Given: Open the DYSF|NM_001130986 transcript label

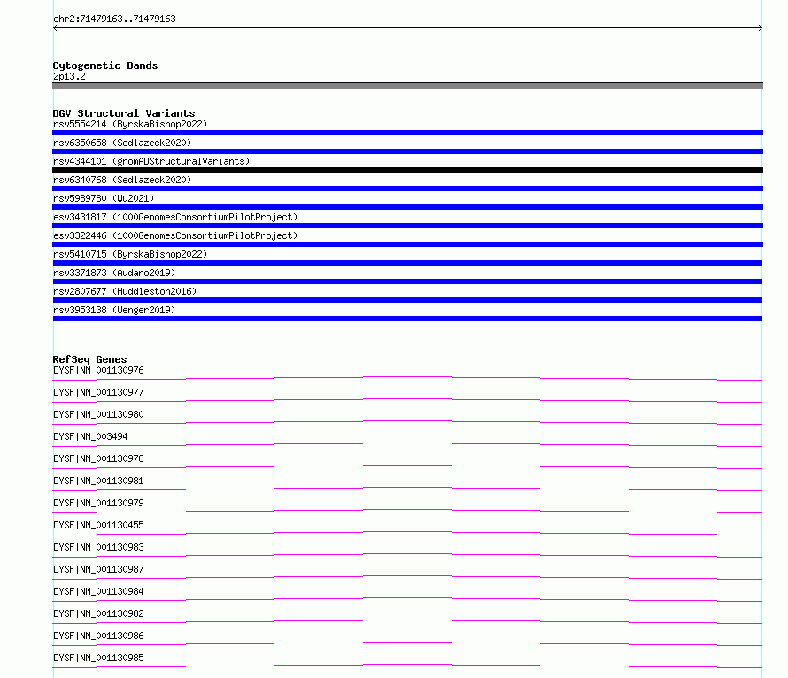Looking at the screenshot, I should pyautogui.click(x=98, y=636).
